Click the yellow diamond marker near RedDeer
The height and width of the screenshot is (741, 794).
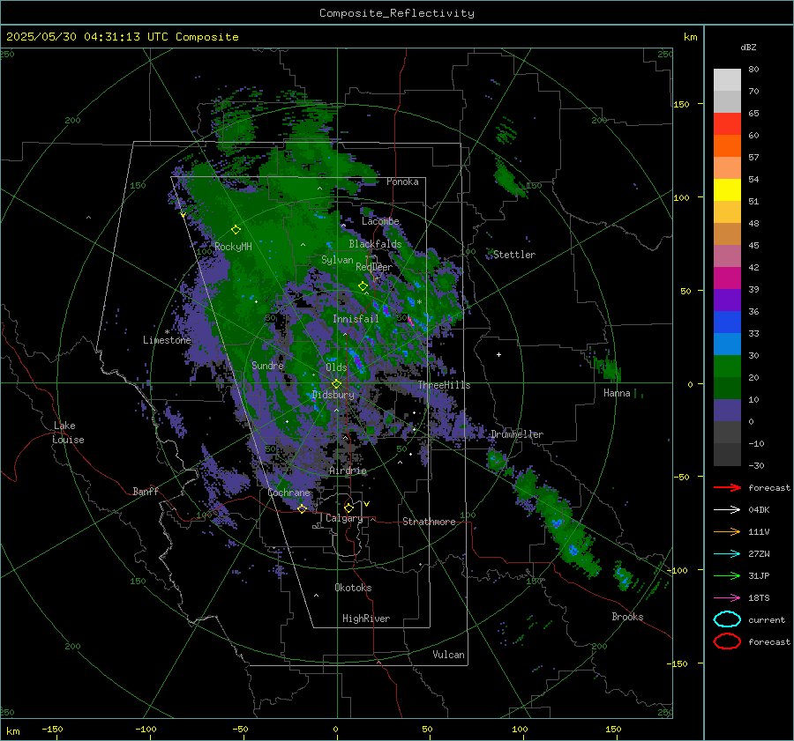pos(363,285)
